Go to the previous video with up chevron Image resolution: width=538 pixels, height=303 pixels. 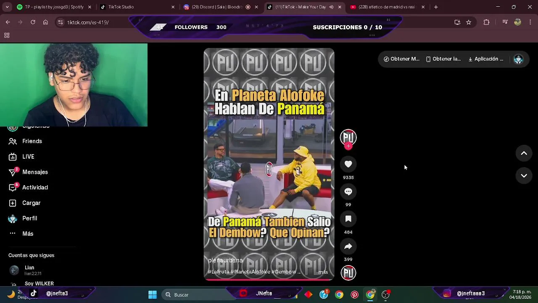(524, 153)
